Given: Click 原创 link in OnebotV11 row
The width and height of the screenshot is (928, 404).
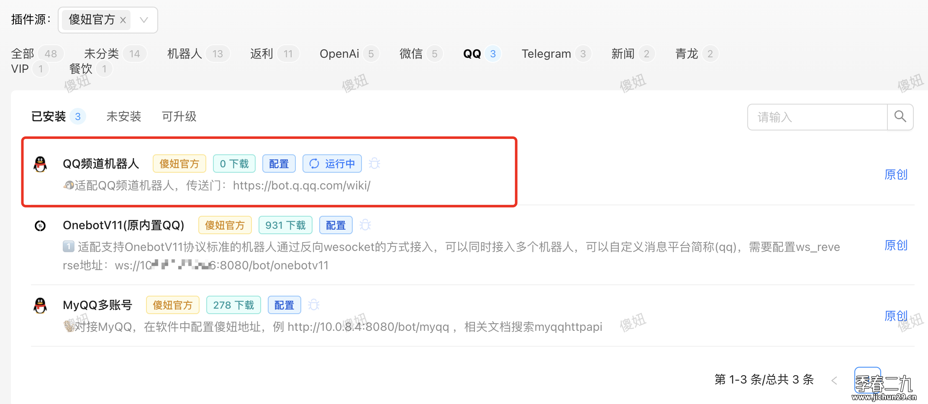Looking at the screenshot, I should click(896, 245).
